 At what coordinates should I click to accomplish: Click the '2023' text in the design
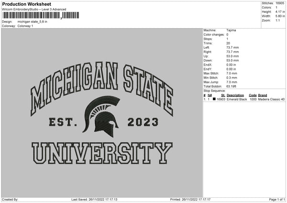(143, 122)
